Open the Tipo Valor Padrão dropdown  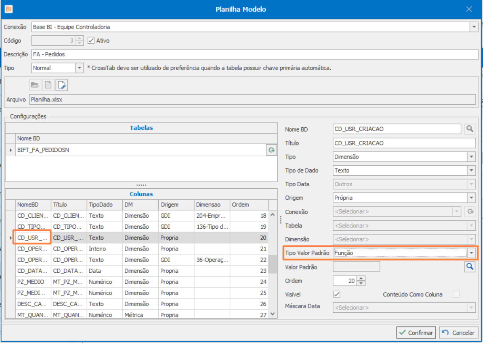pos(471,253)
